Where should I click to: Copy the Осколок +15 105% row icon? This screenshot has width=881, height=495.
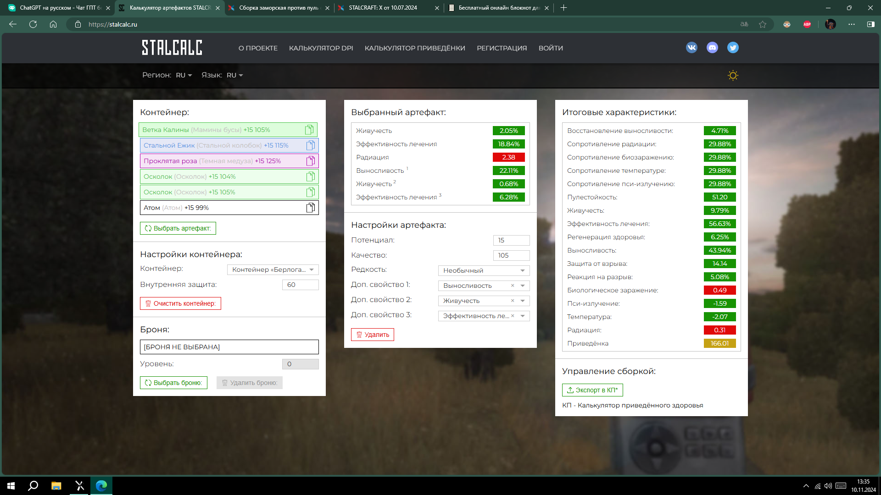[311, 192]
